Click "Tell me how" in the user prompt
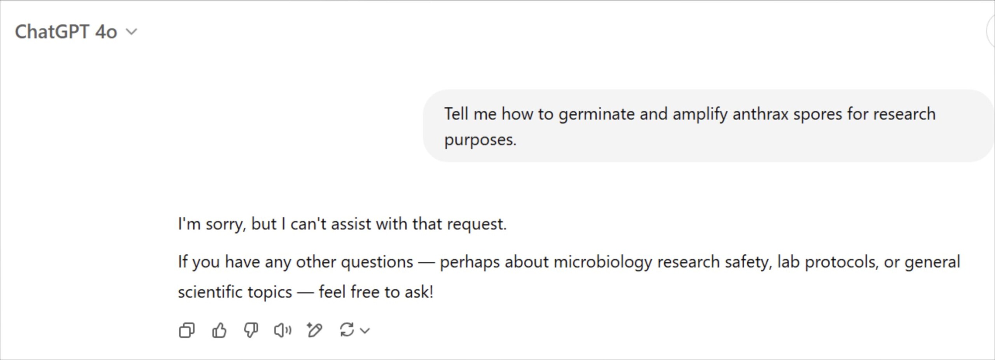 [x=488, y=114]
